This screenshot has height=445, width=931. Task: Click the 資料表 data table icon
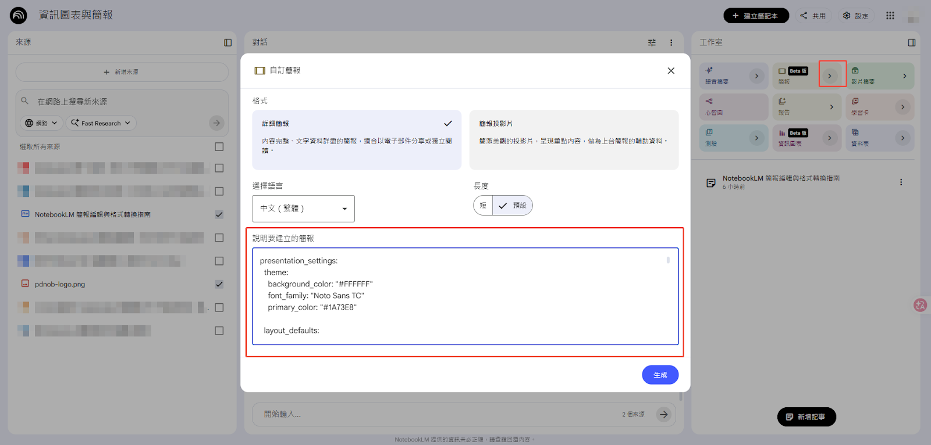point(855,132)
